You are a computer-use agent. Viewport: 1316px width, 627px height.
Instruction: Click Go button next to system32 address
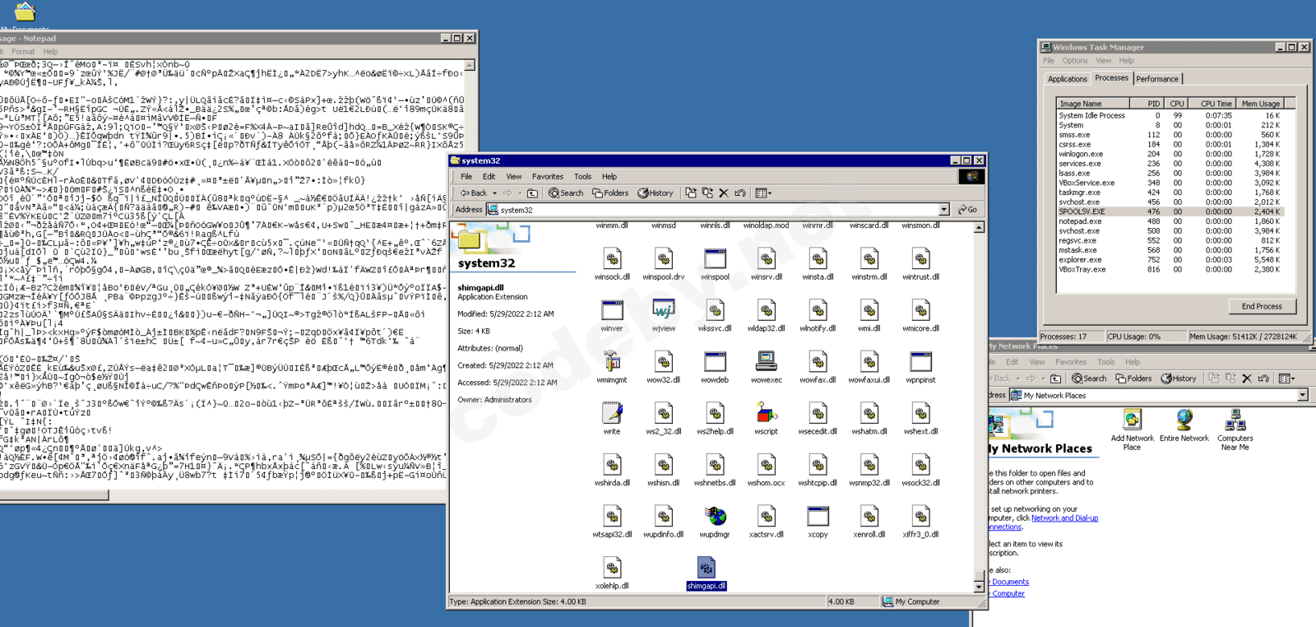coord(968,210)
